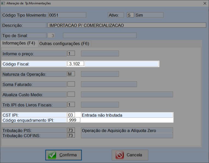
Task: Click the empty Tipo de Sinal description box
Action: (x=100, y=35)
